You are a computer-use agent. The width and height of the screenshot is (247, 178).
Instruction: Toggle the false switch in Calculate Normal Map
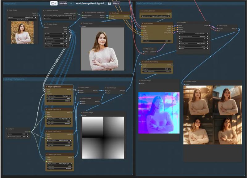point(157,72)
